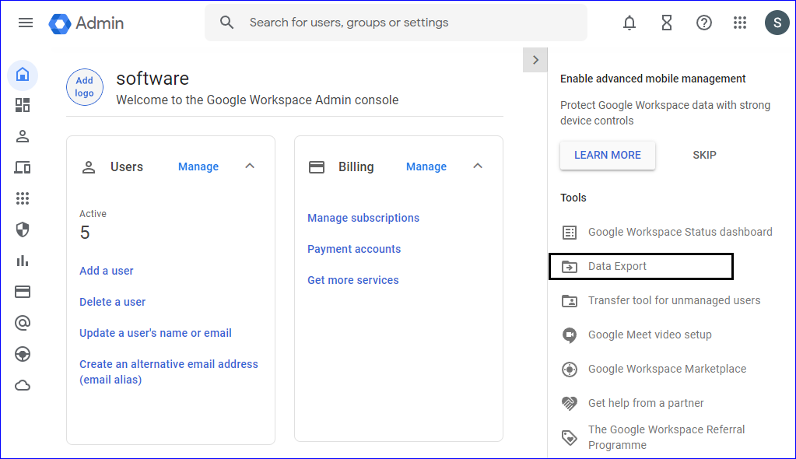Collapse the Users card chevron
This screenshot has width=796, height=459.
point(250,166)
